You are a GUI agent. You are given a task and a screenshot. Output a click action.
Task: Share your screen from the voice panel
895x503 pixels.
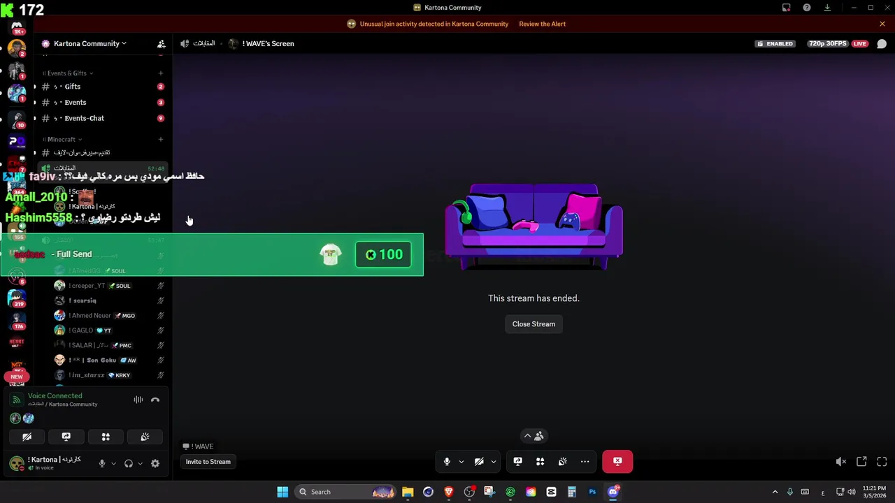point(66,437)
